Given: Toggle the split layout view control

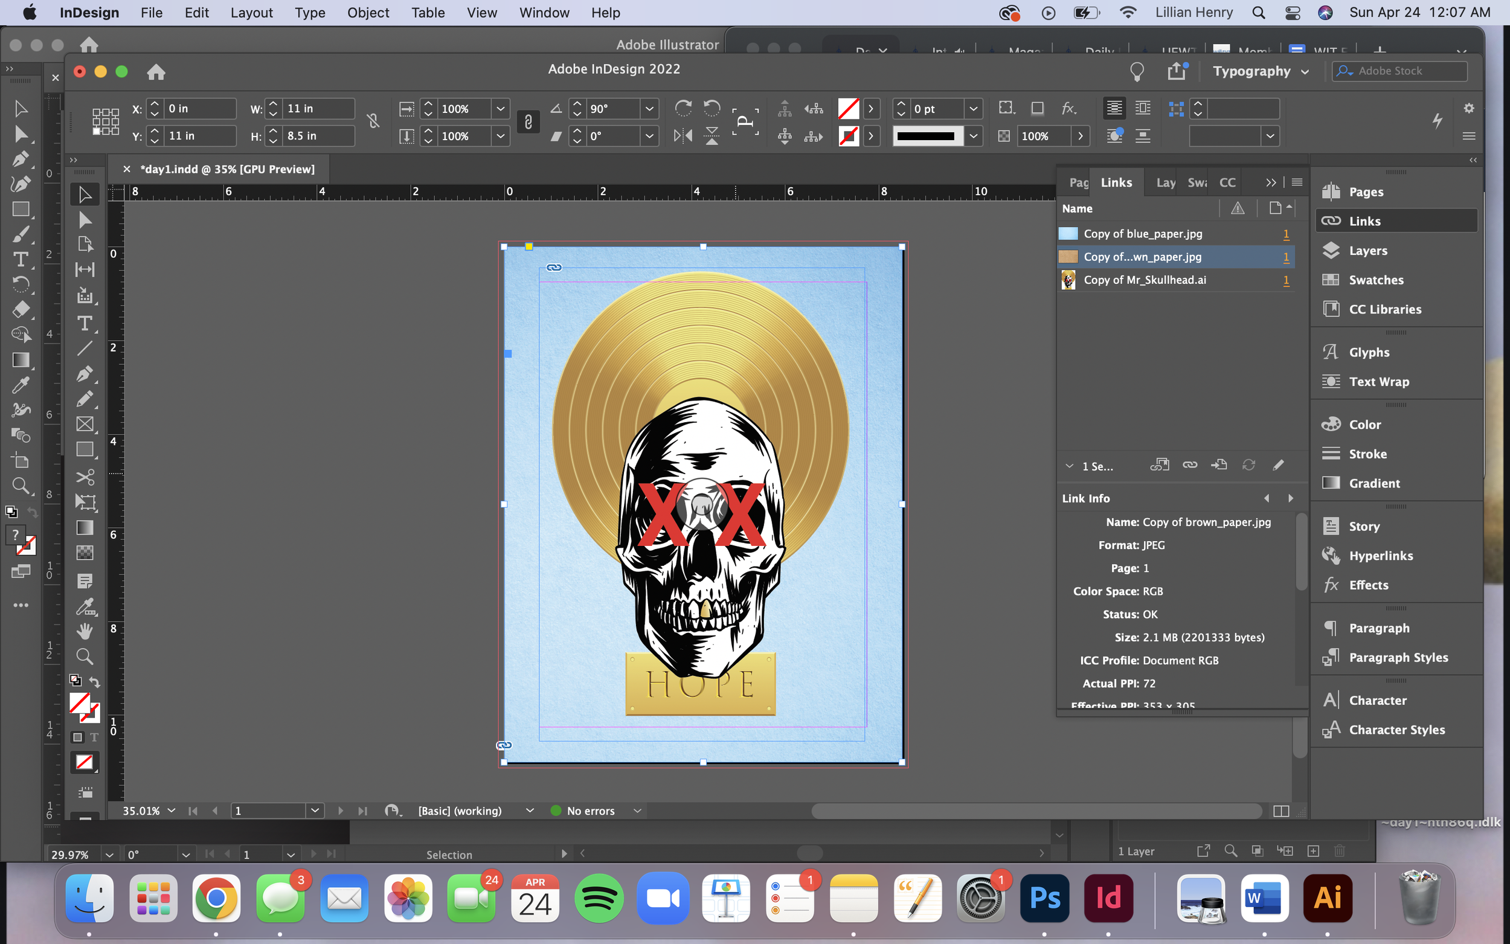Looking at the screenshot, I should (x=1282, y=811).
